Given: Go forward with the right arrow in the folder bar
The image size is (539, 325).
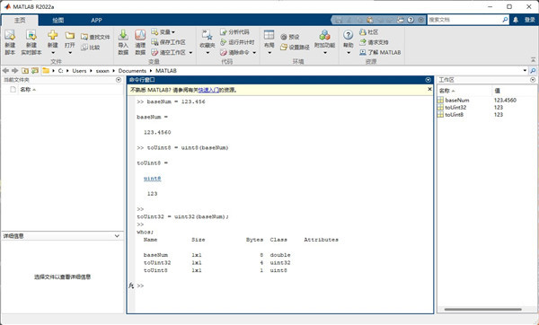Looking at the screenshot, I should (14, 70).
